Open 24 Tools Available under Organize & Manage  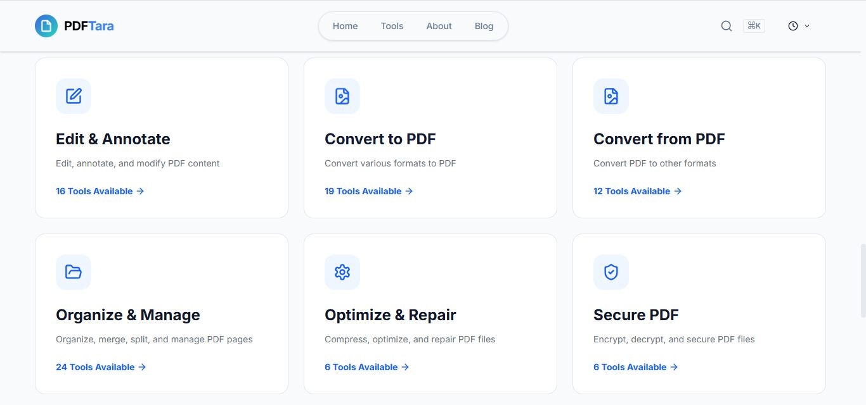95,366
